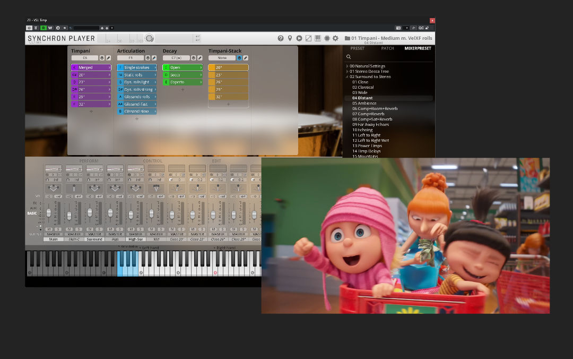Collapse the 02 Surround to Stereo folder
Viewport: 573px width, 359px height.
tap(347, 77)
